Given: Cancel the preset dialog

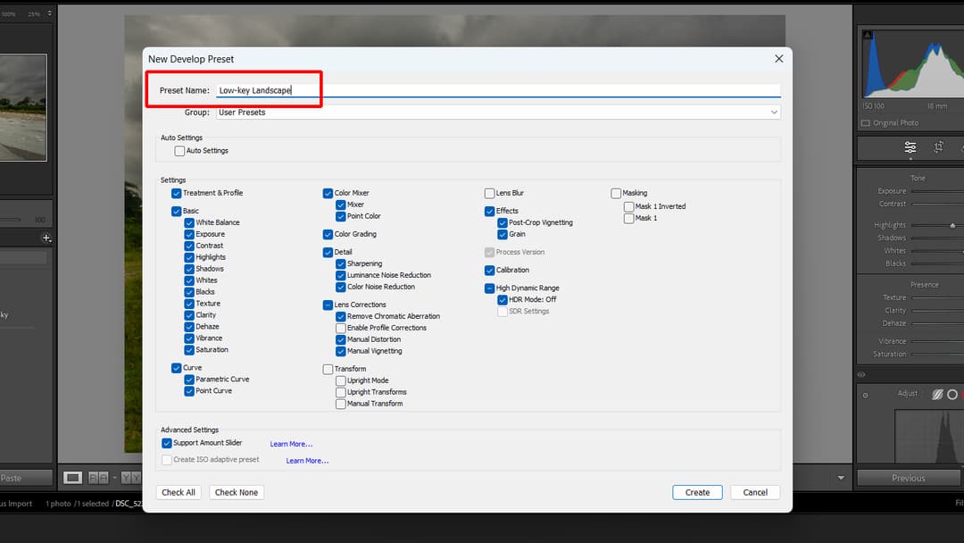Looking at the screenshot, I should coord(755,493).
